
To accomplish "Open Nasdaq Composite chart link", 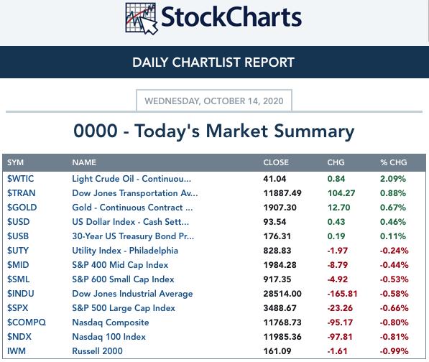I will click(x=111, y=322).
